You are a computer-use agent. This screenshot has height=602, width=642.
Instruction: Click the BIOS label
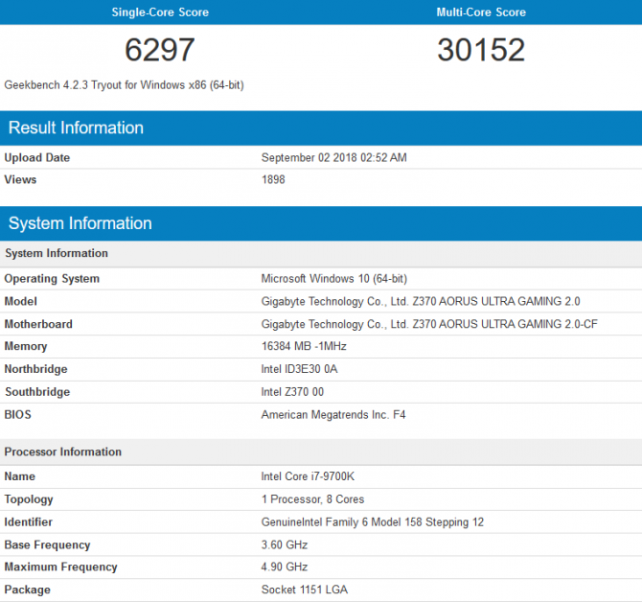[x=17, y=414]
